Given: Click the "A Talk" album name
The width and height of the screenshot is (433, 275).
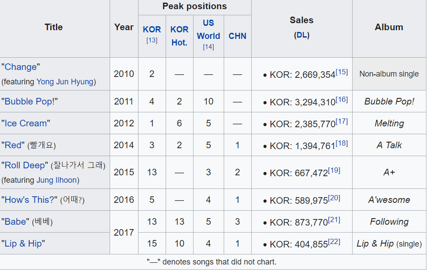Looking at the screenshot, I should (389, 145).
